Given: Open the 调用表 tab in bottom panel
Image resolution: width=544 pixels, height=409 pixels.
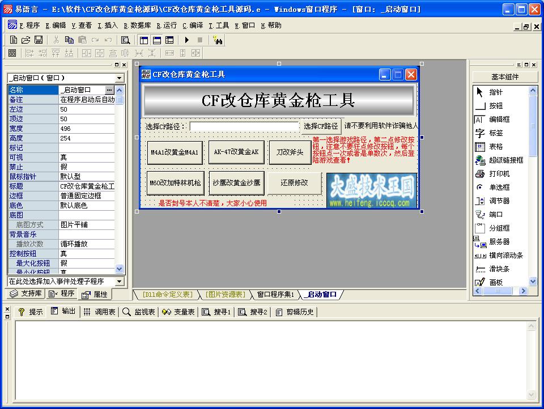Looking at the screenshot, I should pos(100,312).
